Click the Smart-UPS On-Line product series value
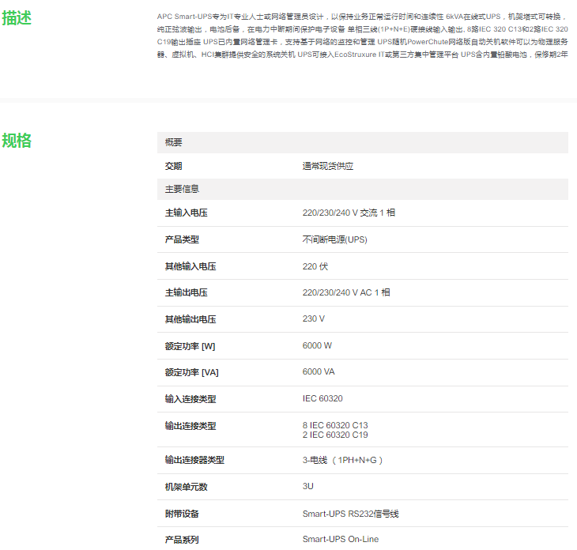This screenshot has height=550, width=577. click(x=340, y=540)
